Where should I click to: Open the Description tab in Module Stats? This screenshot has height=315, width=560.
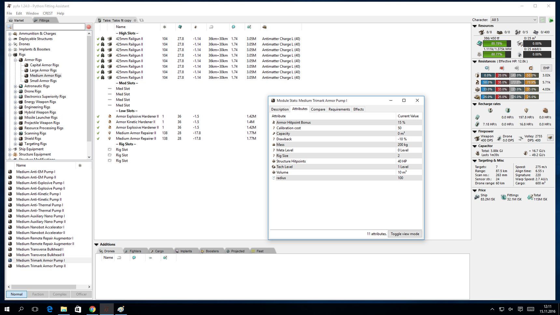[x=280, y=109]
